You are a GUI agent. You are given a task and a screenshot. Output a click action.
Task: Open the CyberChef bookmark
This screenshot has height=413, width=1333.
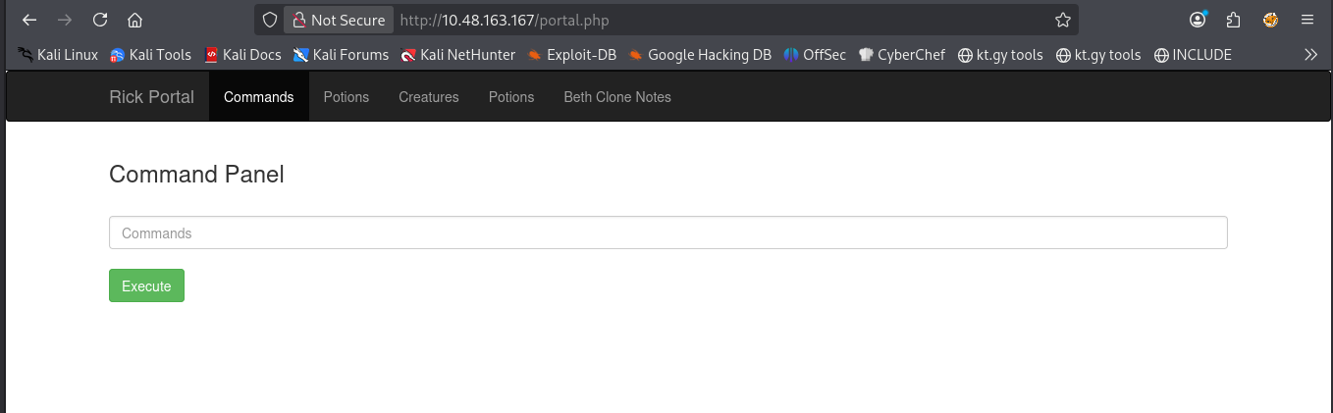901,55
